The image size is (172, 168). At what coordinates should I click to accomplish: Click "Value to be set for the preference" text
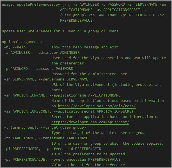click(88, 165)
